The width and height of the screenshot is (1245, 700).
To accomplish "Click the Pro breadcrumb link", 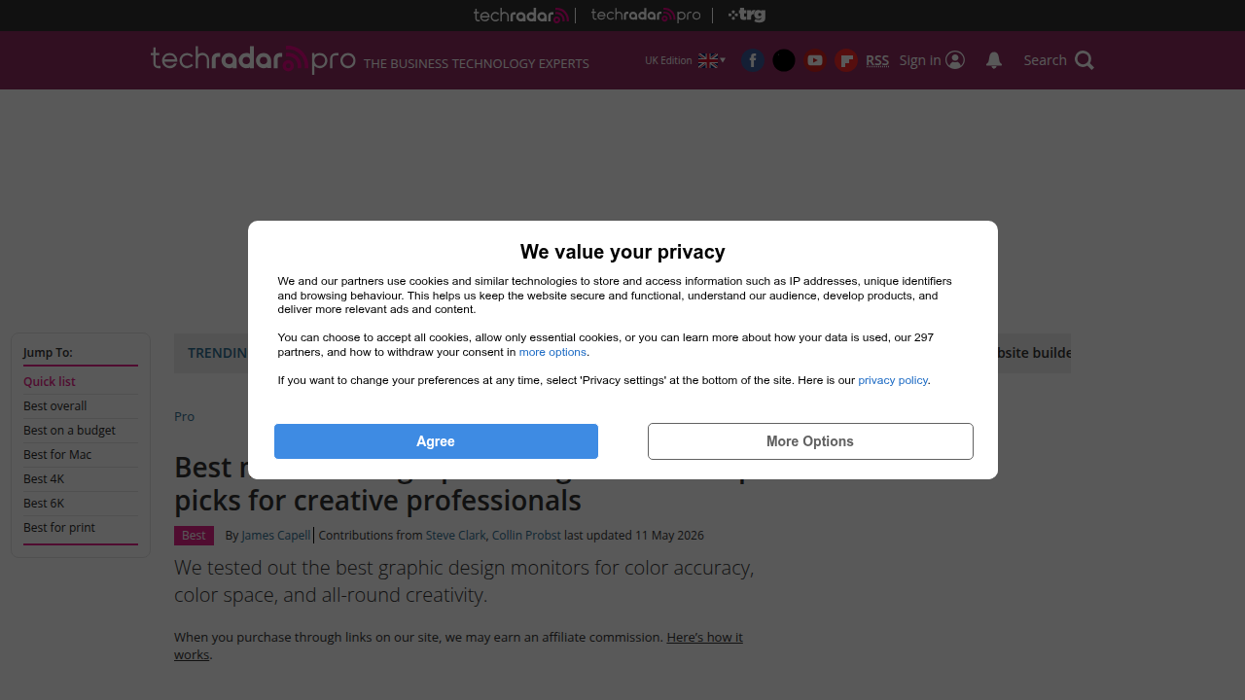I will (184, 416).
